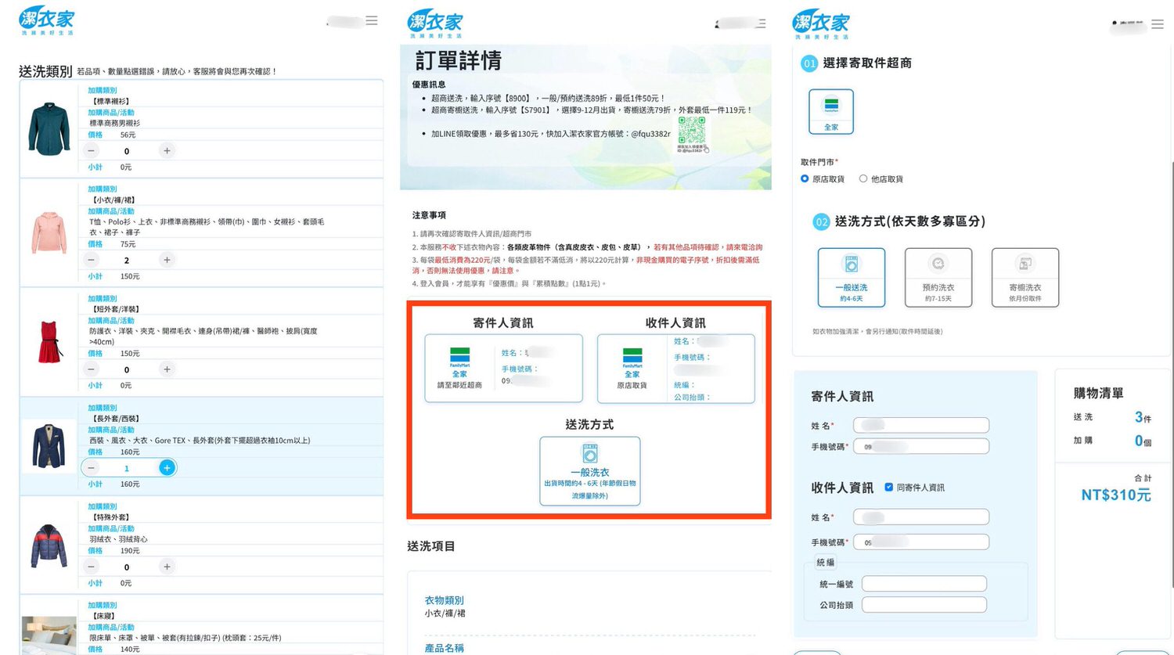1174x655 pixels.
Task: Click the sender 手機號碼 input field
Action: (x=921, y=446)
